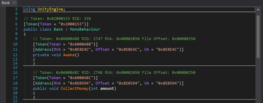Viewport: 263px width, 103px height.
Task: Click the comment with RID: 2747
Action: pyautogui.click(x=114, y=39)
